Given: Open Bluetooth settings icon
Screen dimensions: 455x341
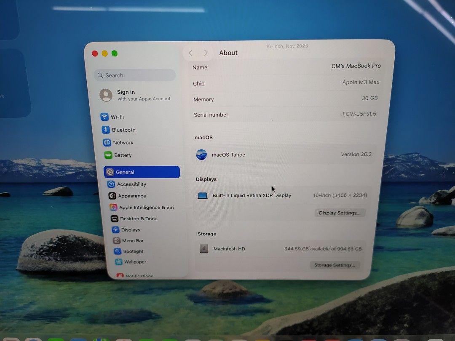Looking at the screenshot, I should (106, 130).
